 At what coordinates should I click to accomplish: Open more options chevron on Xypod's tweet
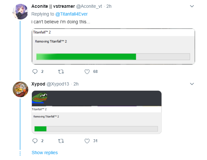pos(192,84)
